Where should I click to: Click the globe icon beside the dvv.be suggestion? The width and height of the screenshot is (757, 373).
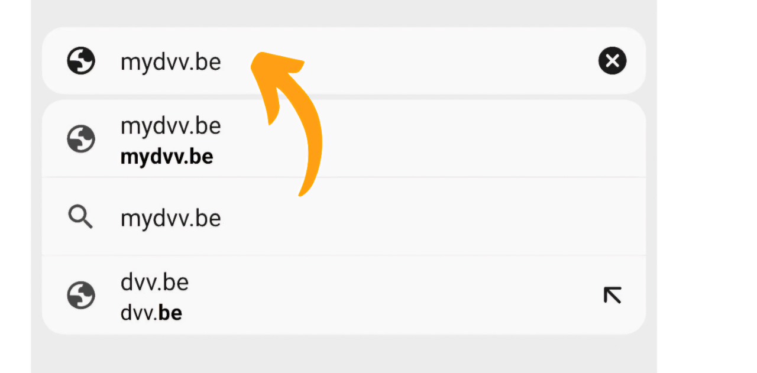tap(81, 295)
